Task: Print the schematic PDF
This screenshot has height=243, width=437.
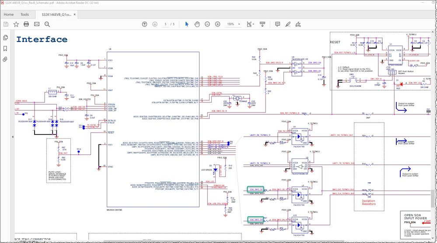Action: tap(26, 24)
